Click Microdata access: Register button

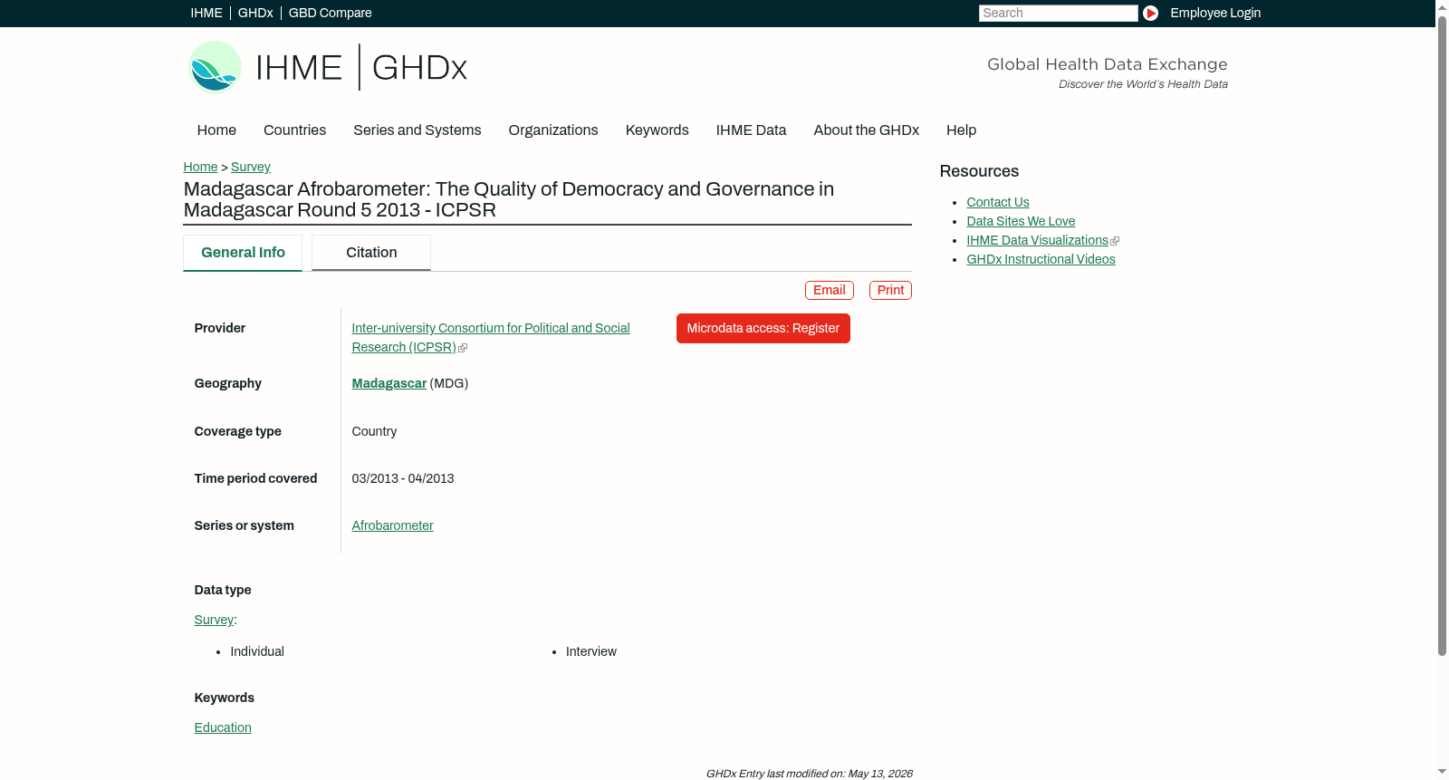tap(763, 328)
